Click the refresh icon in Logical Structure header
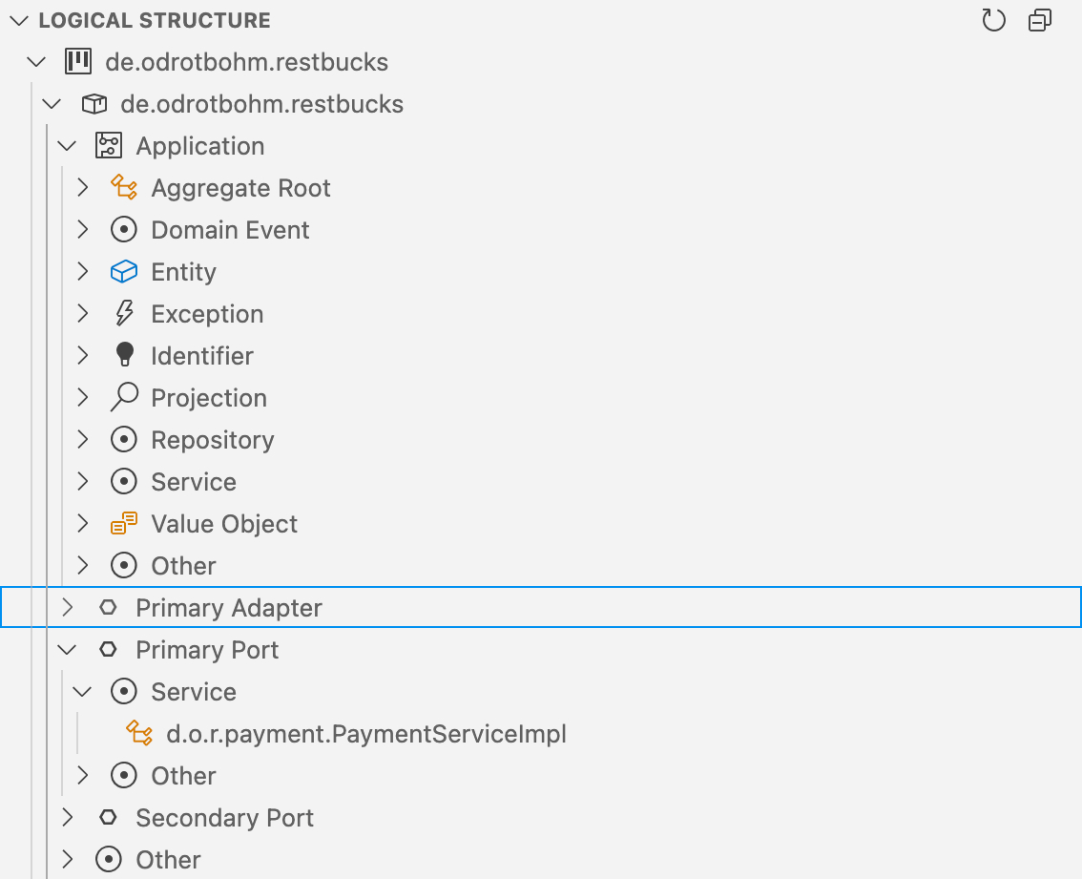This screenshot has height=879, width=1082. pyautogui.click(x=993, y=20)
